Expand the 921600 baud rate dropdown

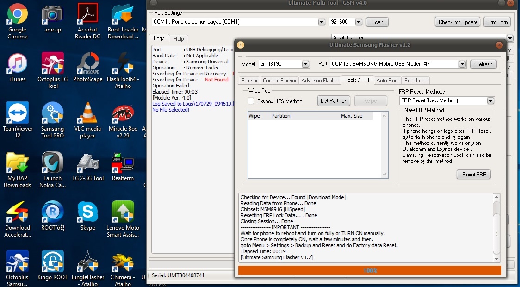[x=359, y=22]
